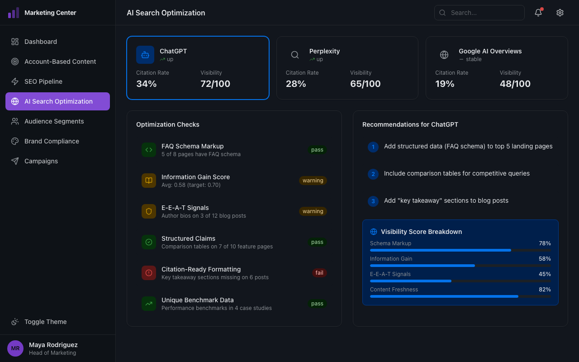Image resolution: width=579 pixels, height=362 pixels.
Task: Click the Marketing Center bar-chart logo
Action: [14, 12]
